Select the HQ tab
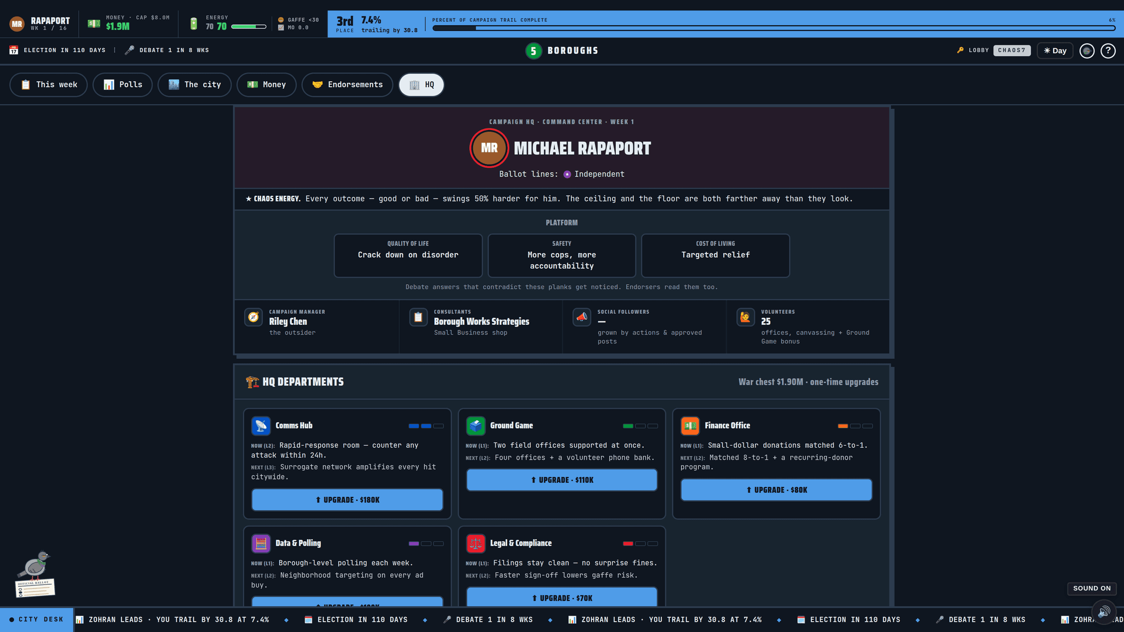Screen dimensions: 1124x632 [x=421, y=84]
